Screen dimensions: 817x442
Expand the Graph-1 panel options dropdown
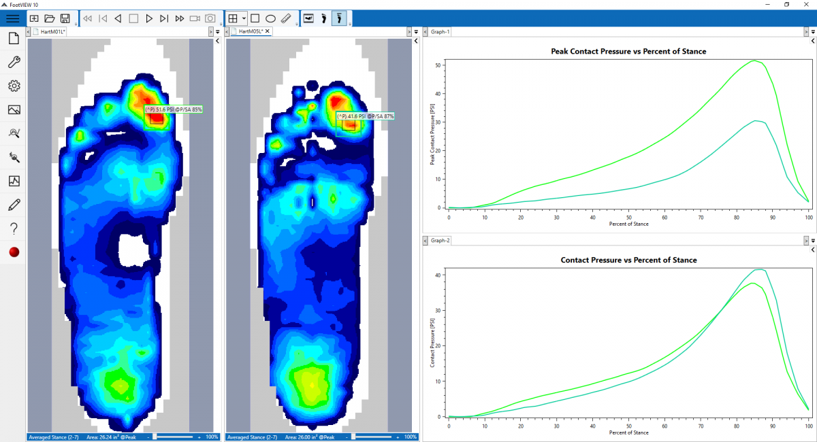pos(814,32)
